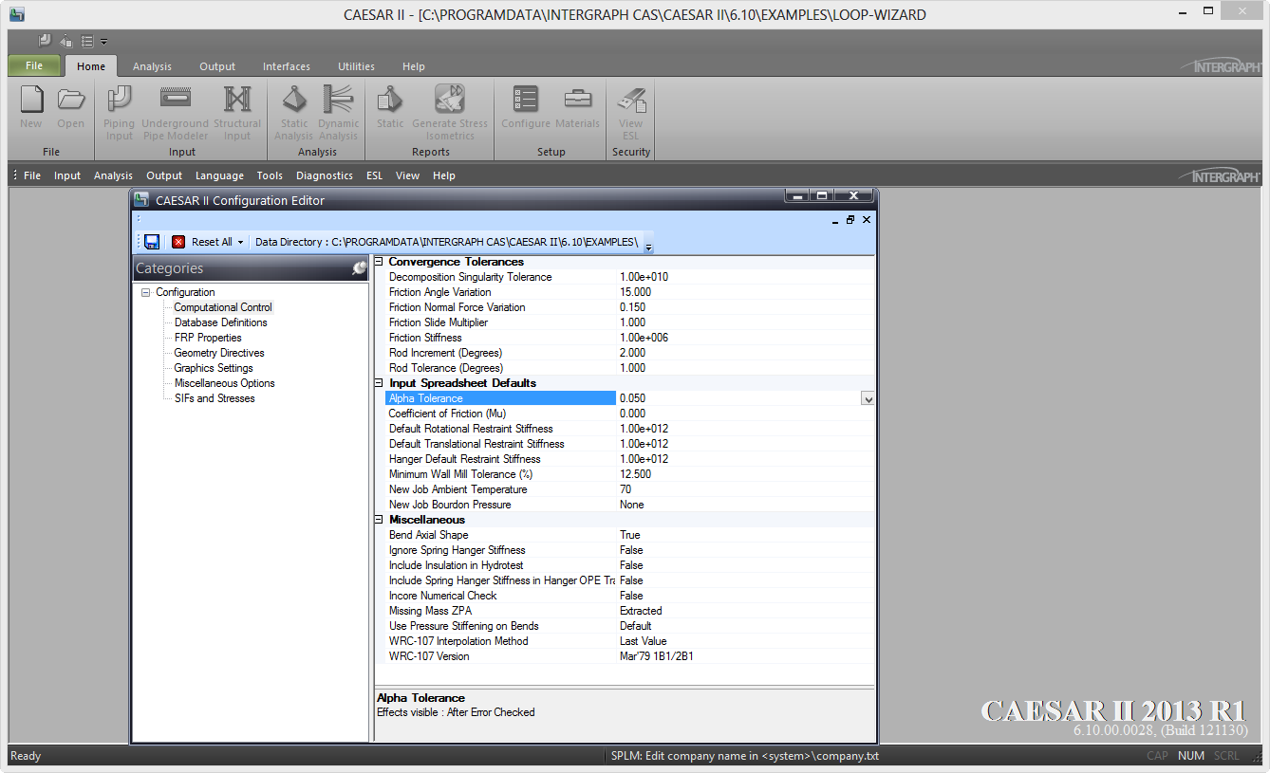Open the Materials setup tool

[x=577, y=100]
